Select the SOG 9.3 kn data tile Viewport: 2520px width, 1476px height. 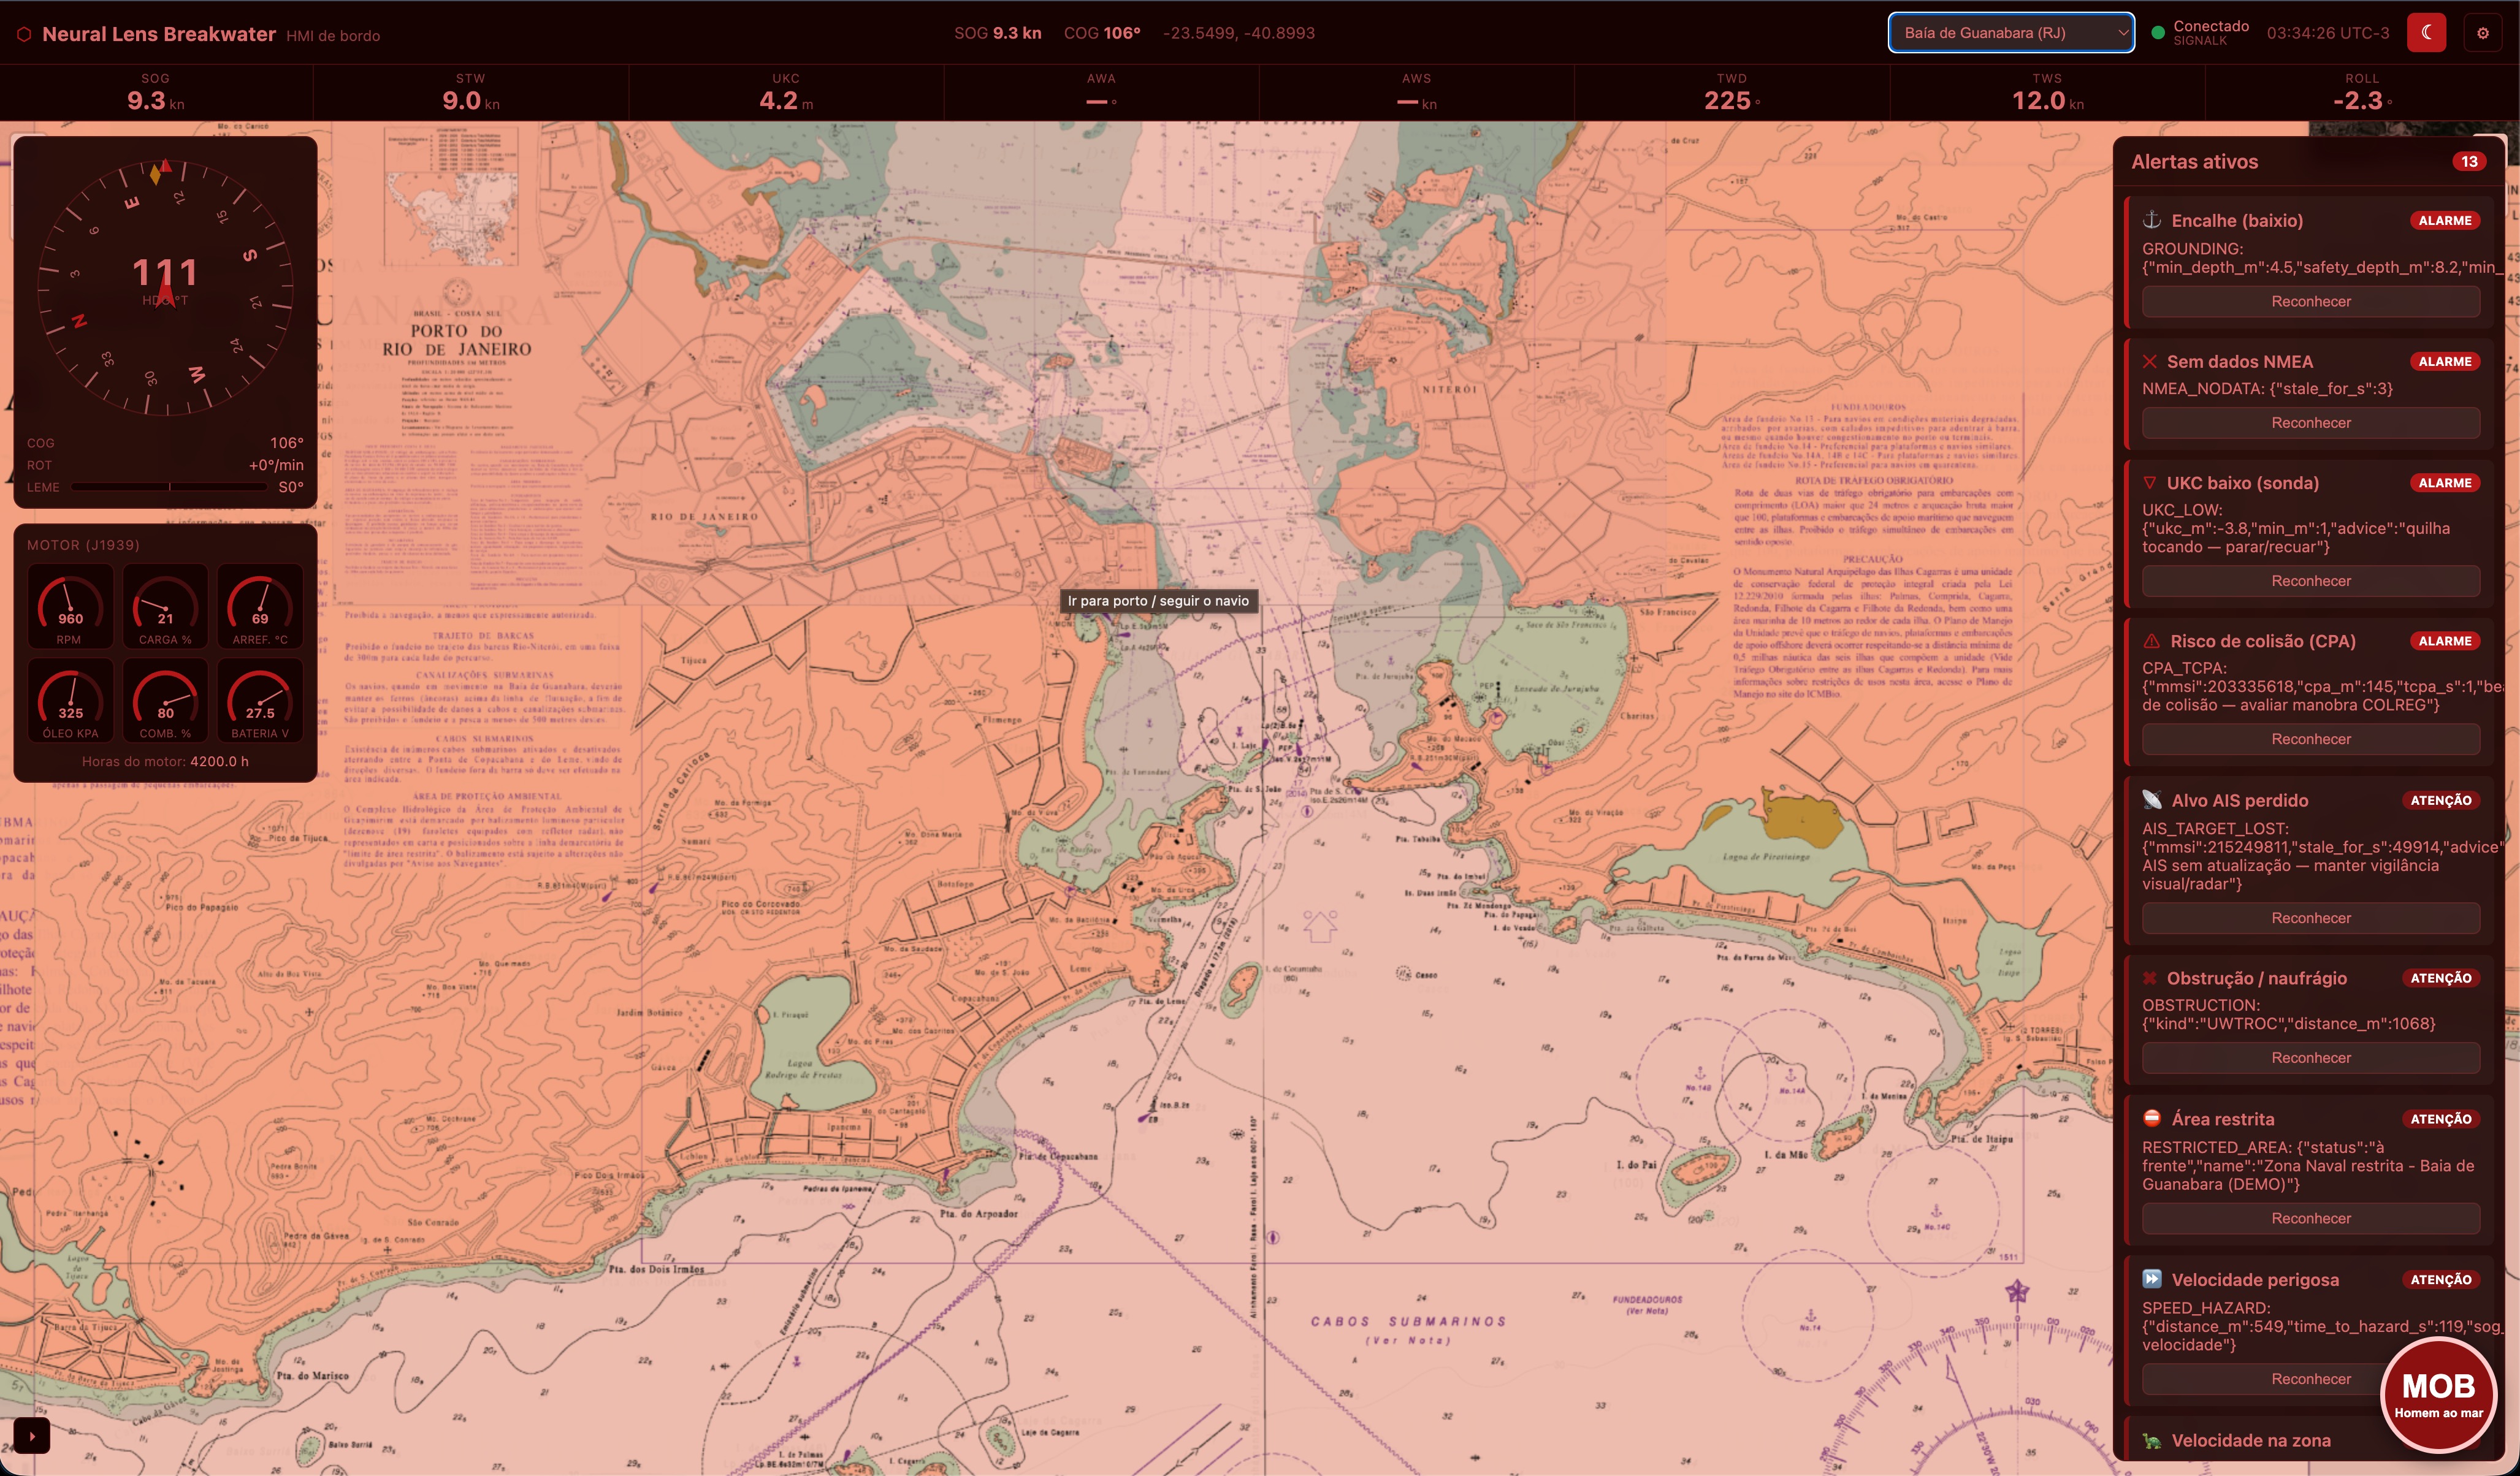pyautogui.click(x=156, y=93)
